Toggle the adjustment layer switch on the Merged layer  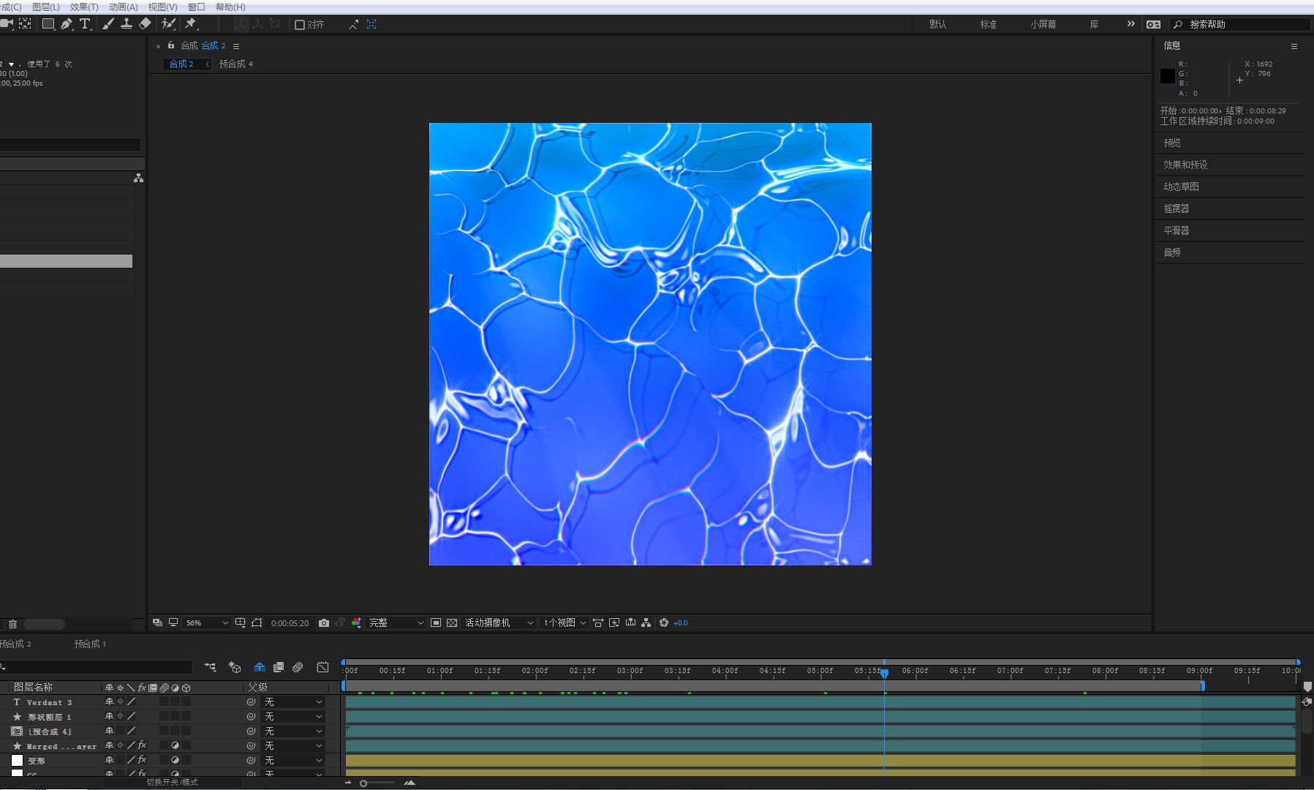[x=175, y=745]
